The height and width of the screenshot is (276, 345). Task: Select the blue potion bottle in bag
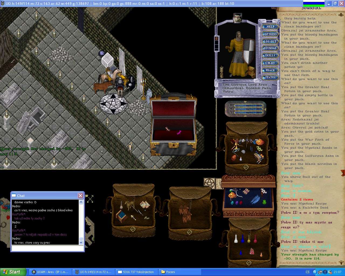click(242, 238)
